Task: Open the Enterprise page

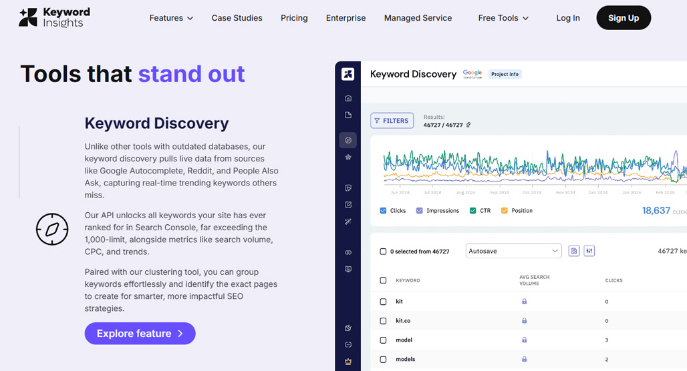Action: [x=346, y=18]
